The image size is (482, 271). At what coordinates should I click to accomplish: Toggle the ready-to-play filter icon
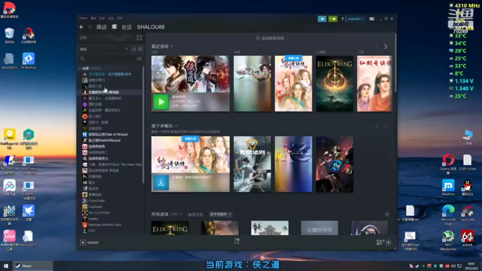click(x=140, y=49)
